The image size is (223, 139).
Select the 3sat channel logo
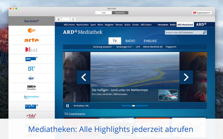(x=31, y=49)
